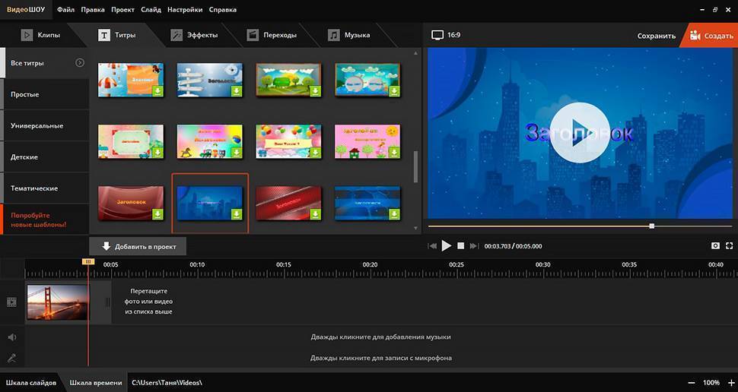
Task: Zoom in the timeline with the plus icon
Action: point(730,382)
